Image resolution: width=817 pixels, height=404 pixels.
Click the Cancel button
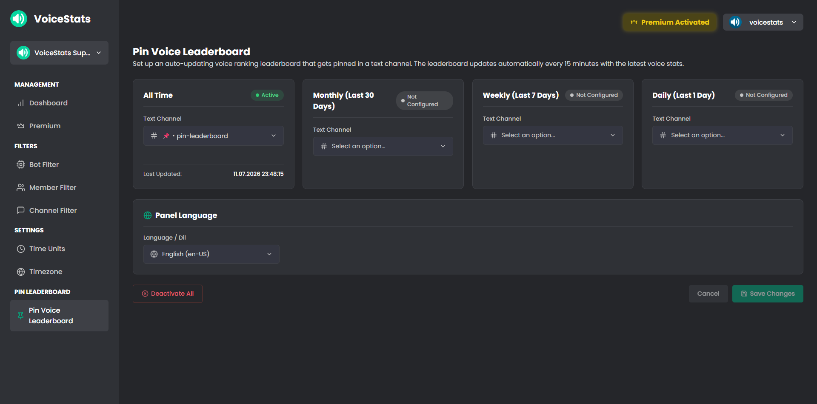[708, 294]
